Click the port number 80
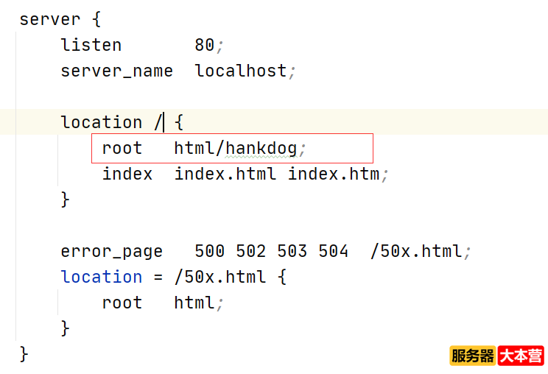The width and height of the screenshot is (548, 374). coord(204,45)
